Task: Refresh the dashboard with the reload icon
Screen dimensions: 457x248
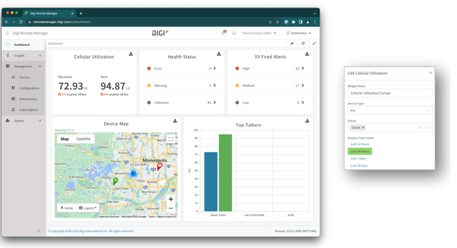Action: [x=303, y=43]
